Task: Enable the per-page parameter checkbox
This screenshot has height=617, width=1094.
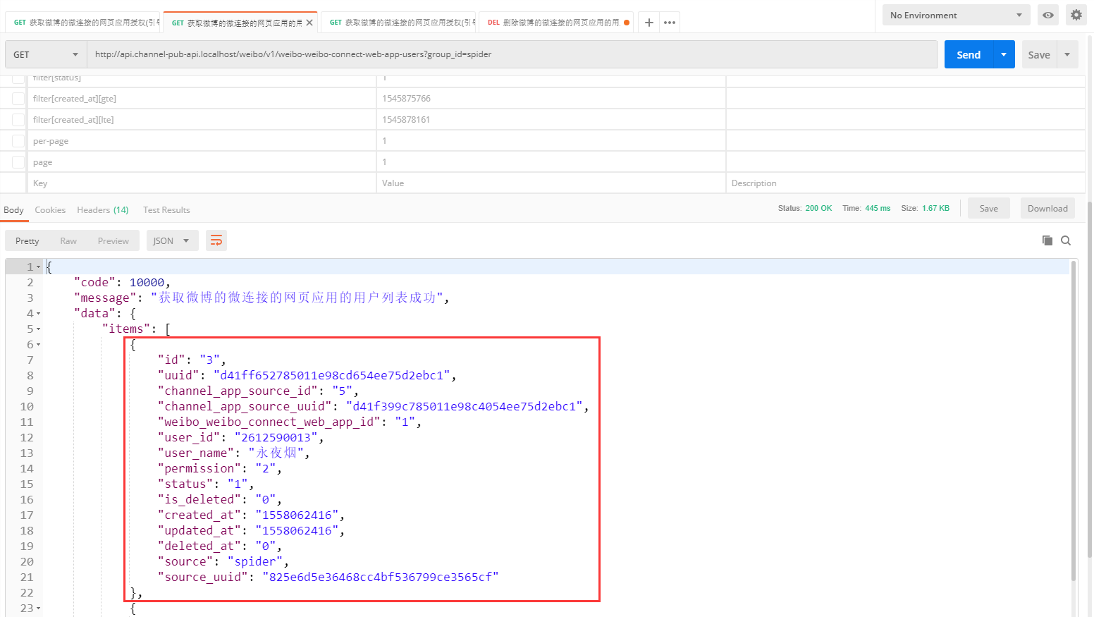Action: click(x=18, y=141)
